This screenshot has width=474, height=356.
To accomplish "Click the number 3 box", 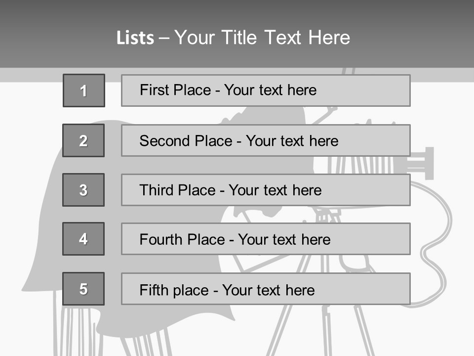I will point(83,190).
